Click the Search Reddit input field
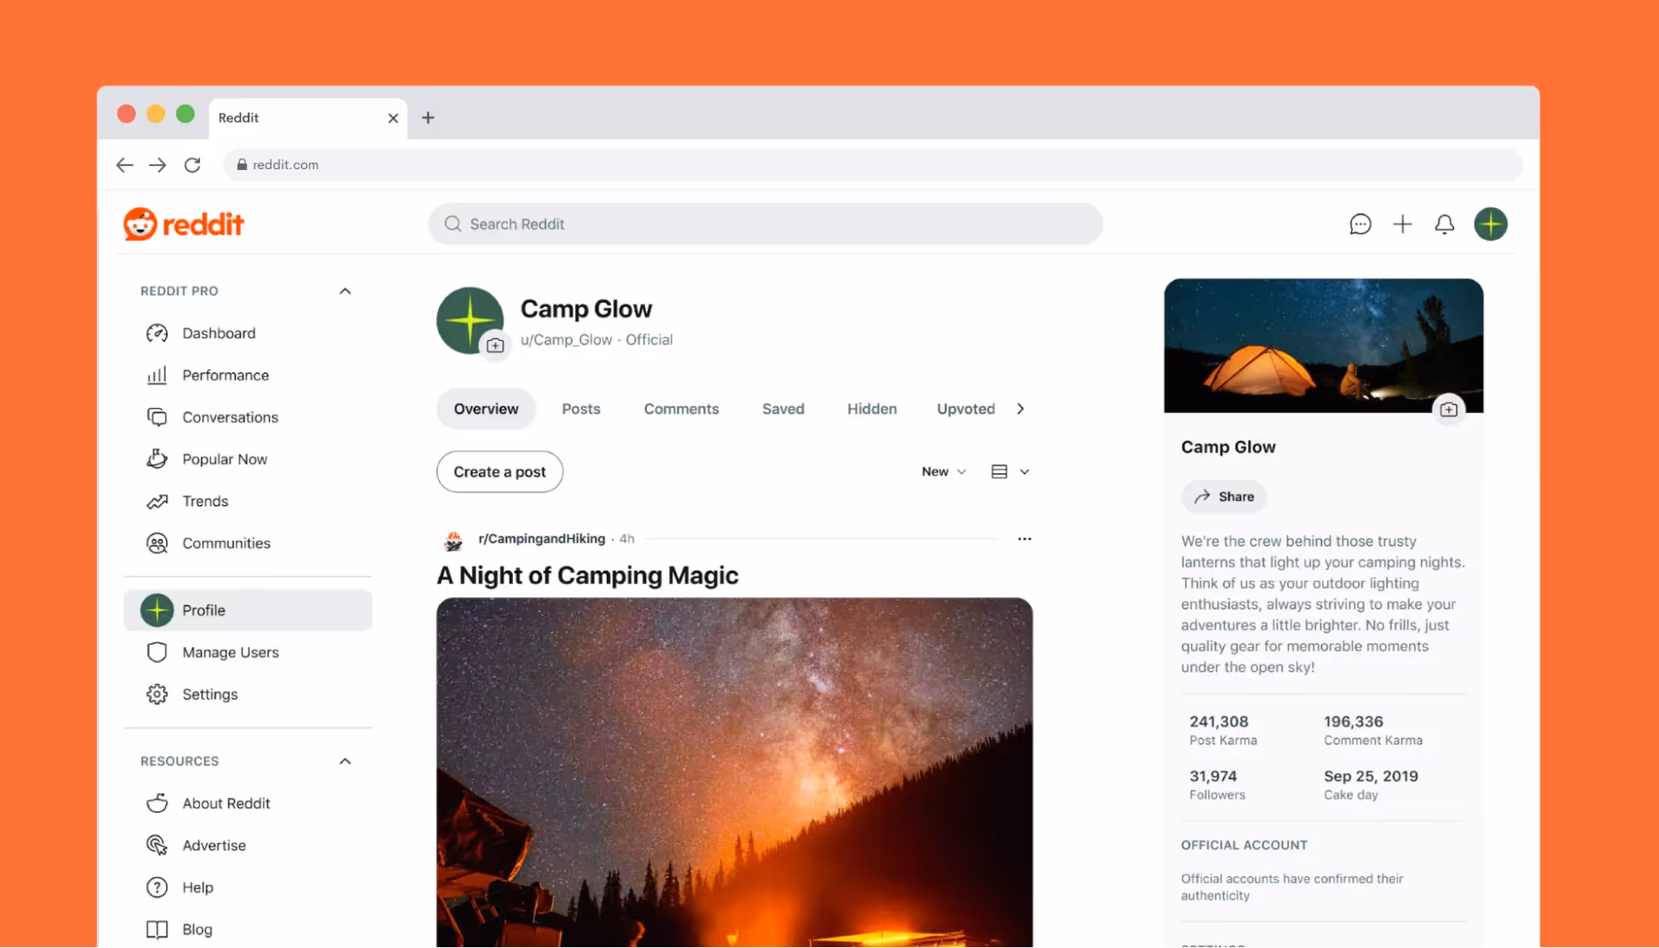 pyautogui.click(x=764, y=224)
